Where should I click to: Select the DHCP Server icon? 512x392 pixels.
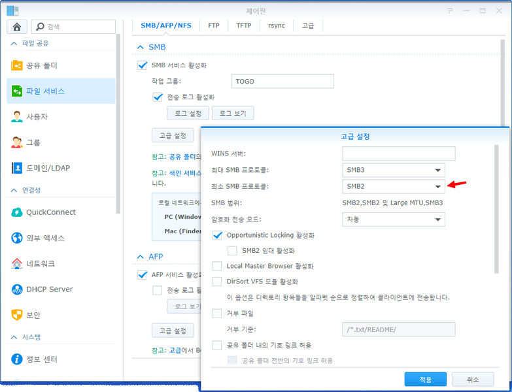17,289
